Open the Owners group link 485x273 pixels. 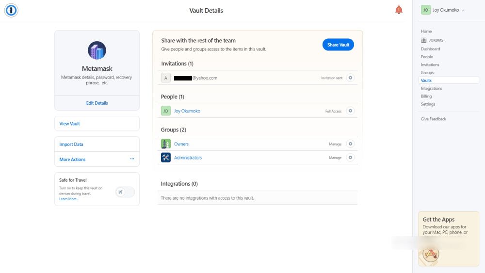(181, 144)
